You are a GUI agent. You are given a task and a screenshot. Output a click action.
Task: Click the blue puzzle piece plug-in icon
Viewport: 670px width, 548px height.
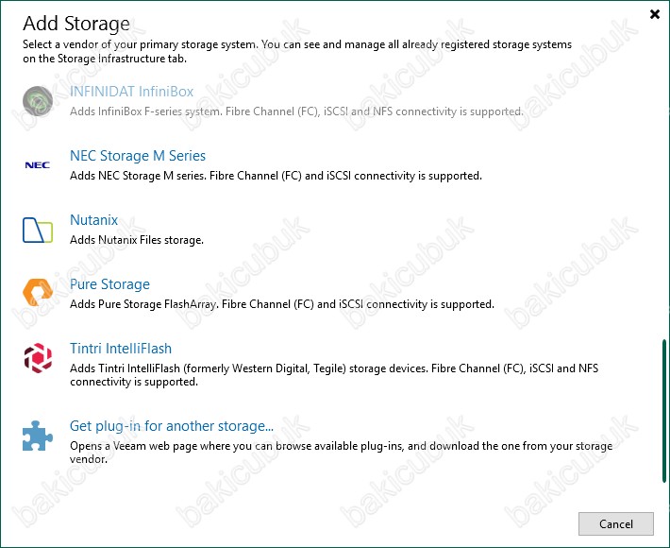[38, 436]
